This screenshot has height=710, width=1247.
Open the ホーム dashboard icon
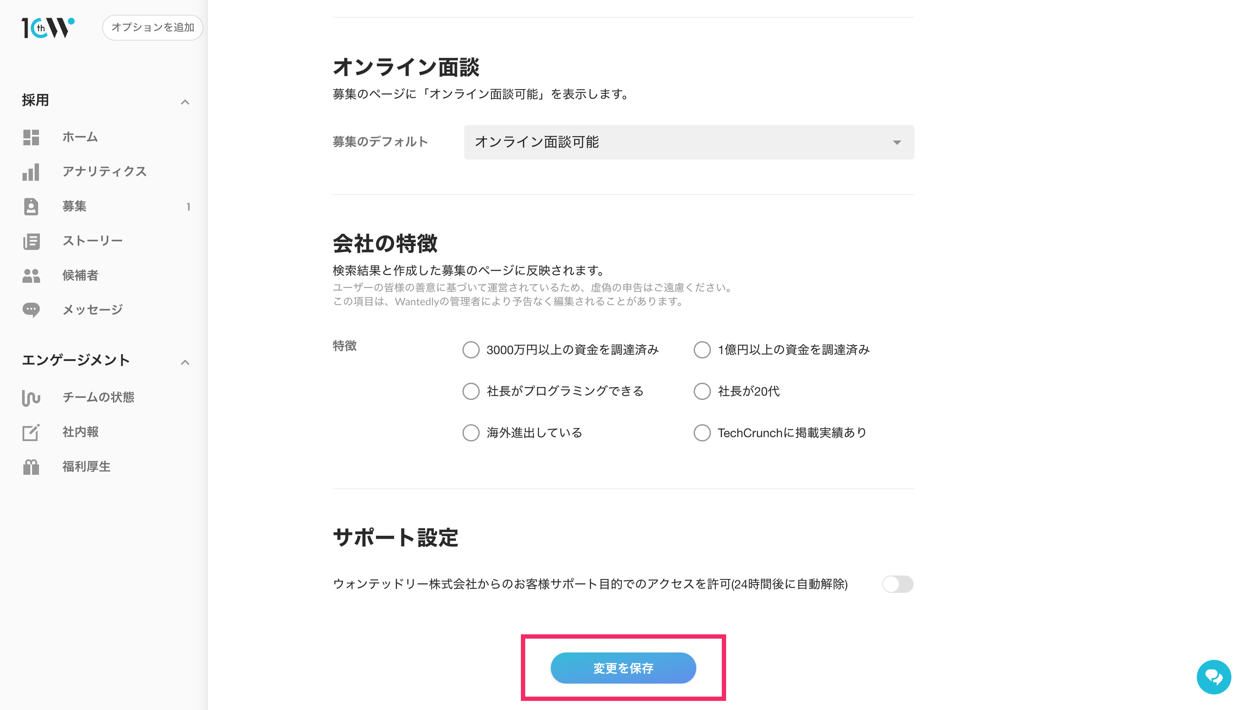pos(31,137)
